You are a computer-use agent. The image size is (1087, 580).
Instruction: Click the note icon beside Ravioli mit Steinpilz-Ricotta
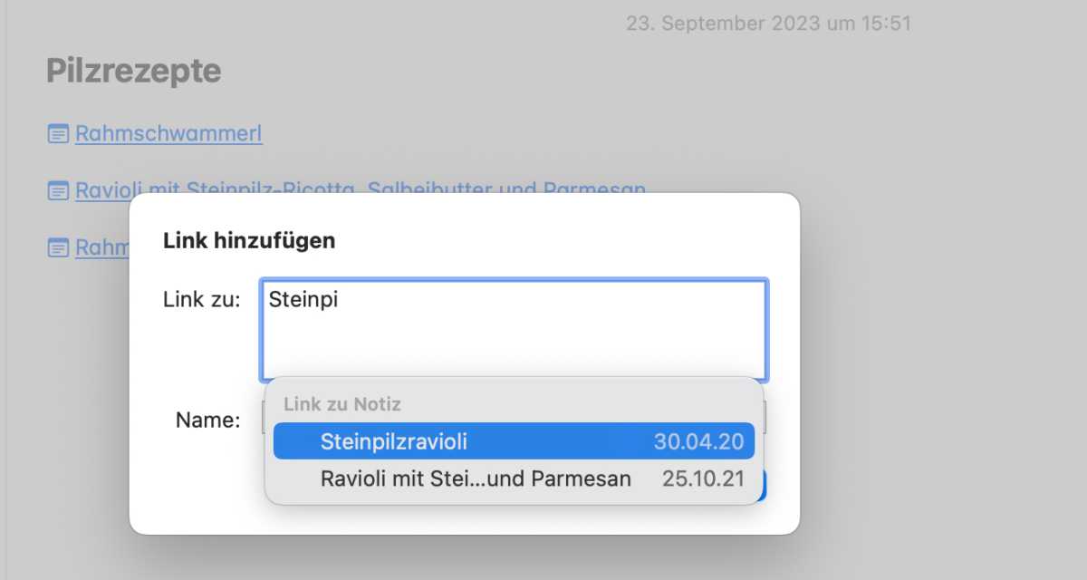[58, 191]
